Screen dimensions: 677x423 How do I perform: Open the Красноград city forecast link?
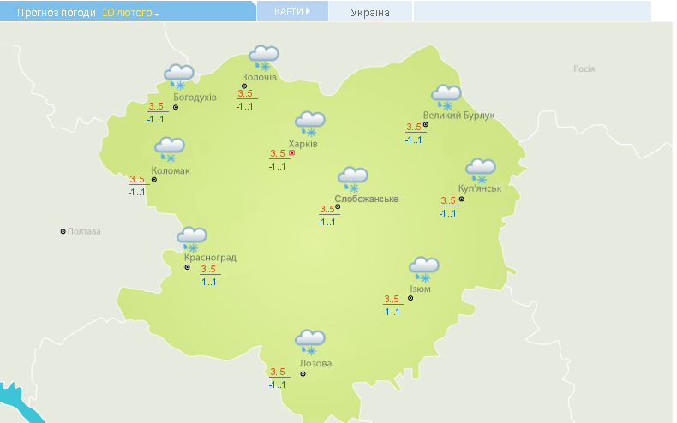coord(210,258)
